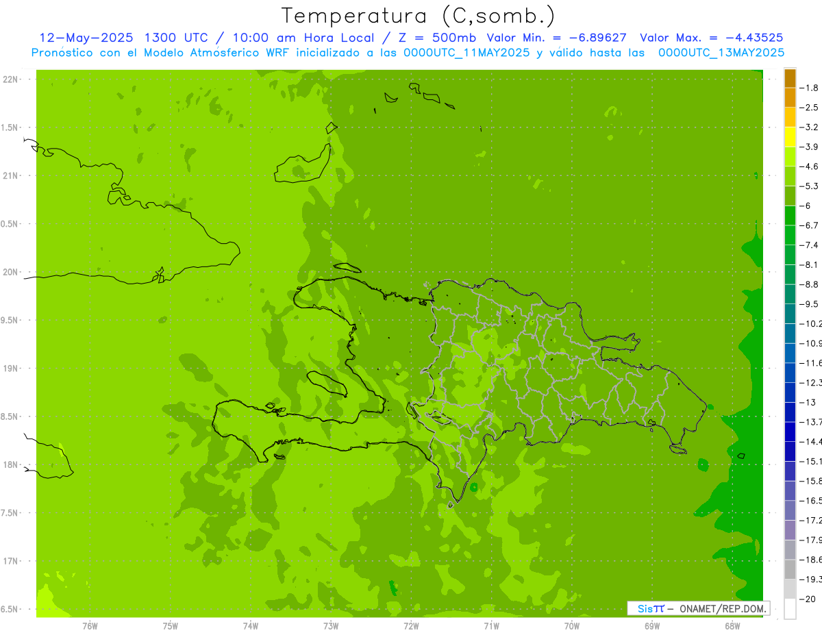This screenshot has width=822, height=635.
Task: Pick the yellow swatch between -3.2 and -3.9
Action: (790, 137)
